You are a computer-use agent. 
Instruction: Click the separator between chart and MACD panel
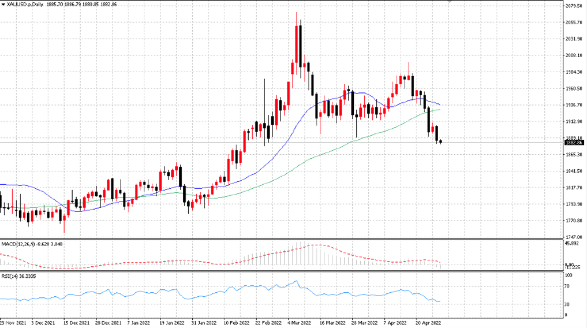(x=281, y=239)
